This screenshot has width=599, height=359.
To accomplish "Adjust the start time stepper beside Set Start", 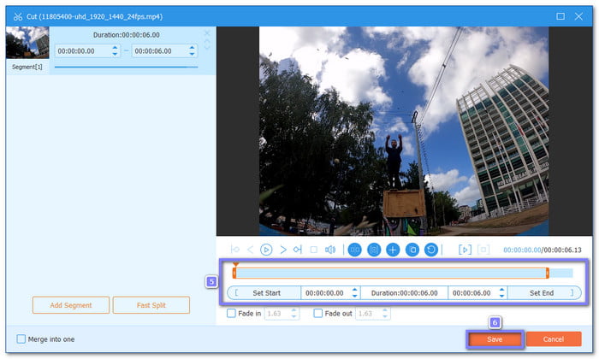I will coord(353,292).
